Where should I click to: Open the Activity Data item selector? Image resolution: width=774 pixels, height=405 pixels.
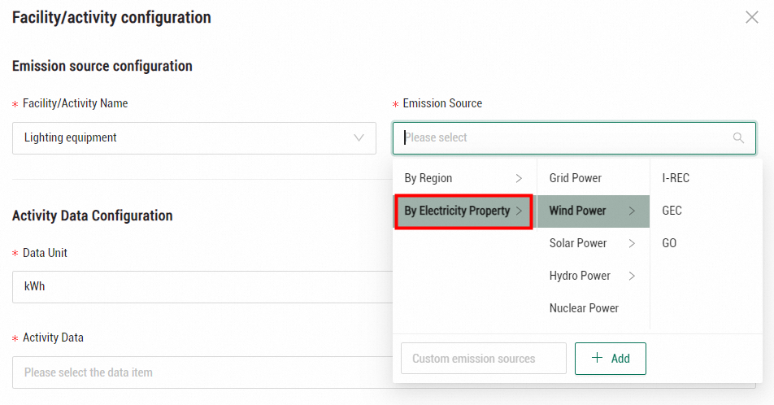click(195, 372)
